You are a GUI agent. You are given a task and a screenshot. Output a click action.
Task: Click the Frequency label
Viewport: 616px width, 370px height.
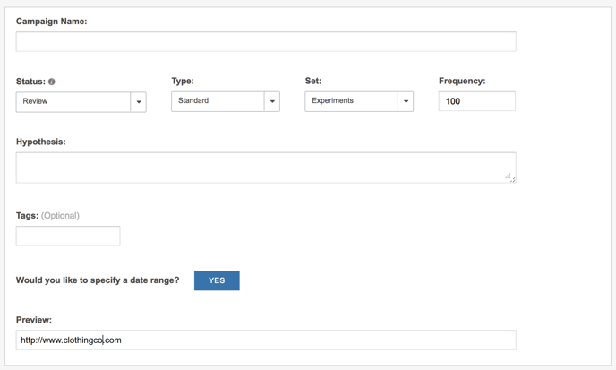tap(462, 81)
